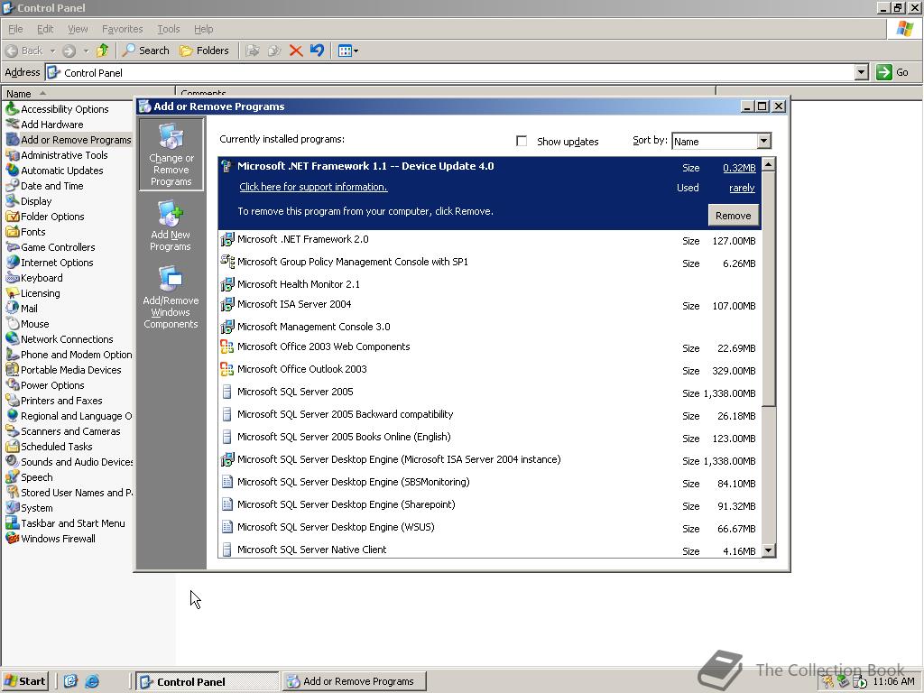Open Mouse icon in Control Panel
924x693 pixels.
(x=13, y=324)
